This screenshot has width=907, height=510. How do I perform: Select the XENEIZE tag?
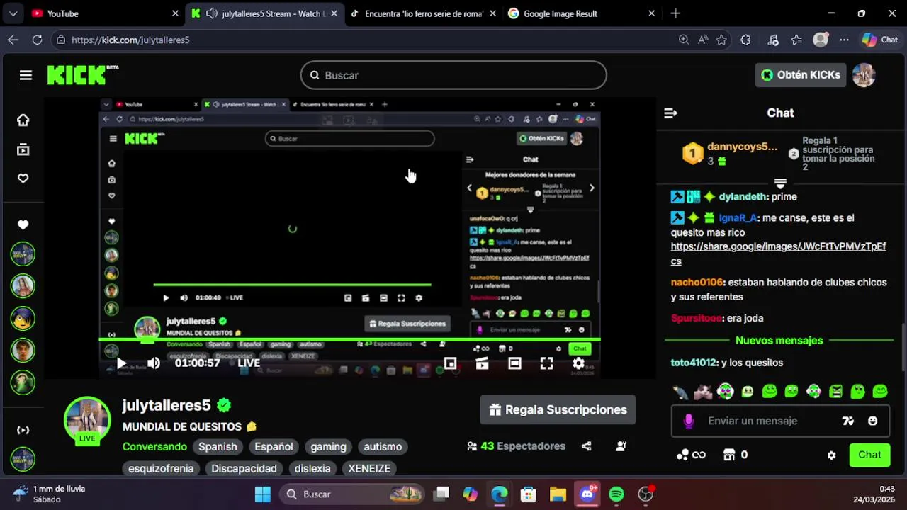[x=369, y=468]
